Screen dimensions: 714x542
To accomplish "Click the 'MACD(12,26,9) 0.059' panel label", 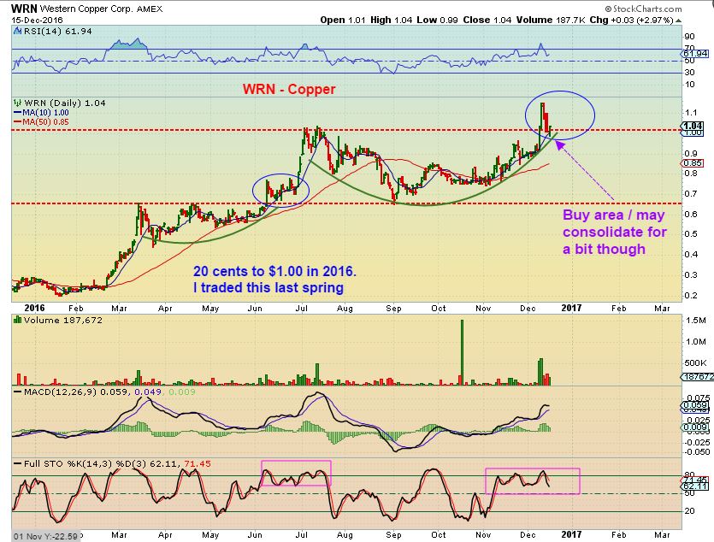I will point(75,392).
